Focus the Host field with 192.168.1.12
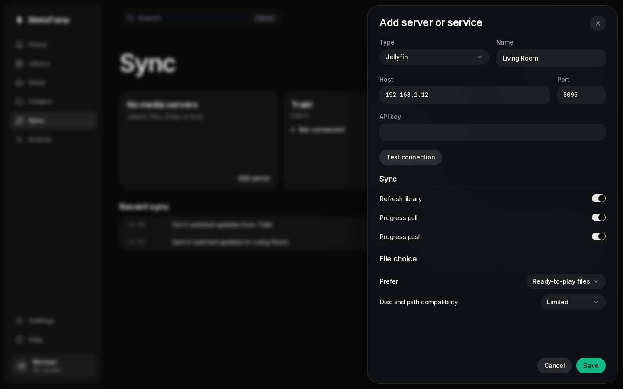 [465, 95]
